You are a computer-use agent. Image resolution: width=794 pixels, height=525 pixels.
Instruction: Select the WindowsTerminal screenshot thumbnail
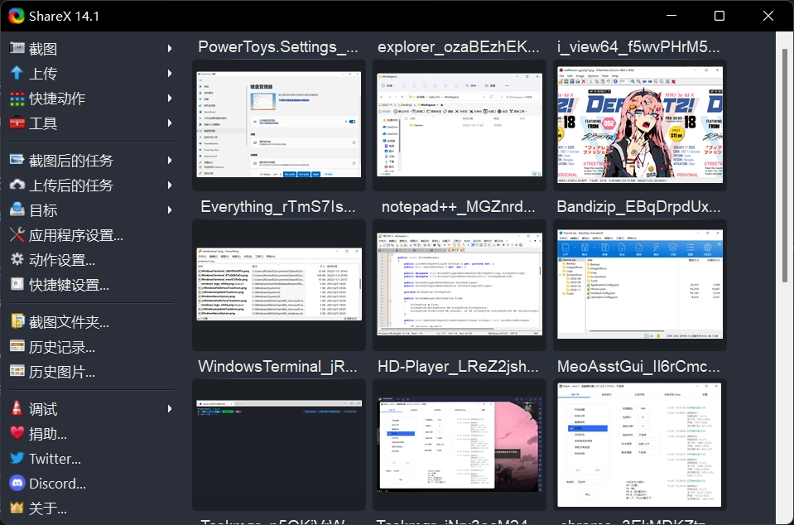[x=279, y=445]
